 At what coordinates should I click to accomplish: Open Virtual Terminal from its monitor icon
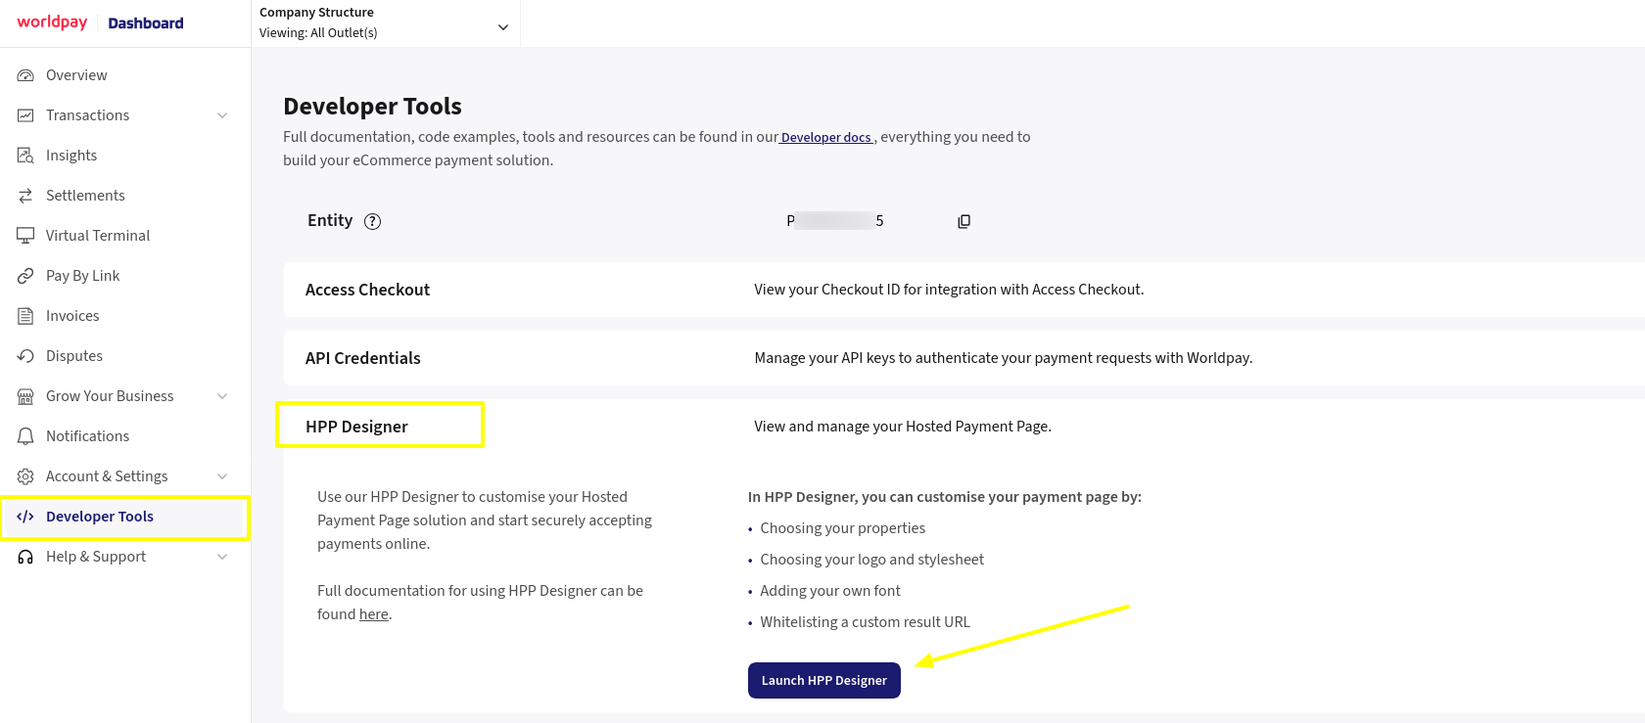27,235
